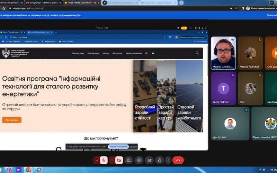Open more options three-dot menu
The image size is (277, 173).
(x=168, y=160)
